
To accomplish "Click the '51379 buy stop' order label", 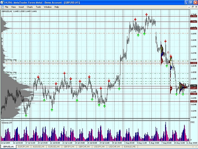I will click(x=10, y=60).
